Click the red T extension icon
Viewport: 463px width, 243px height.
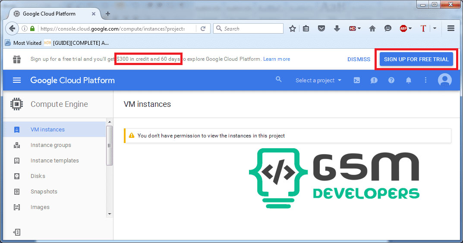[423, 28]
